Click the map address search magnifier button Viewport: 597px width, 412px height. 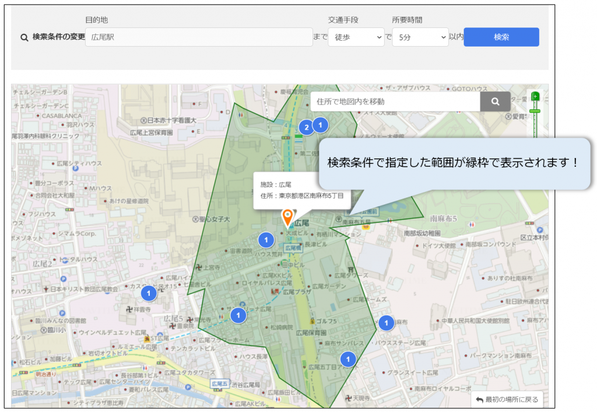click(x=495, y=101)
